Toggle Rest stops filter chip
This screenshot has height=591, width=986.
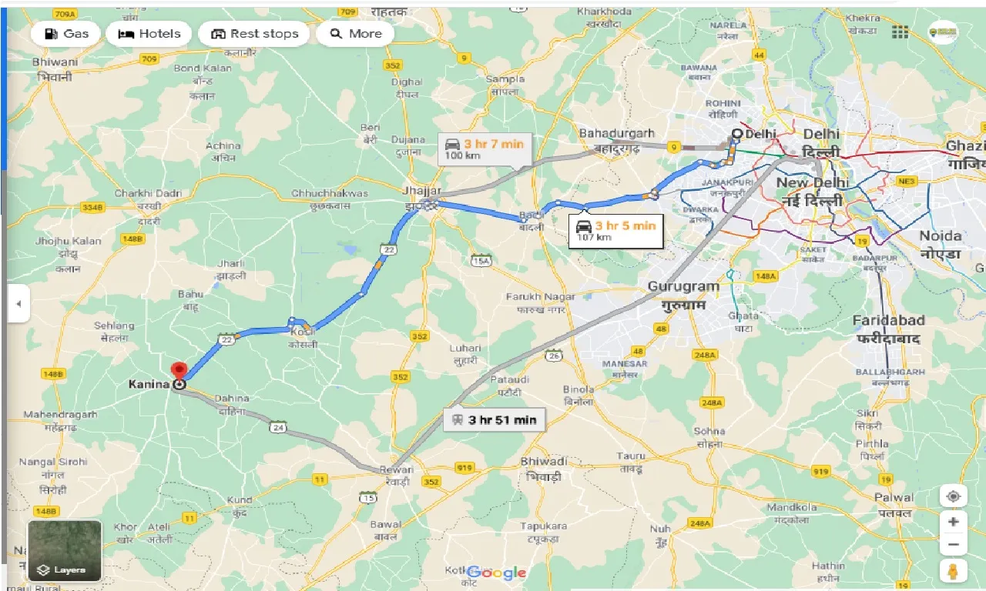coord(254,34)
